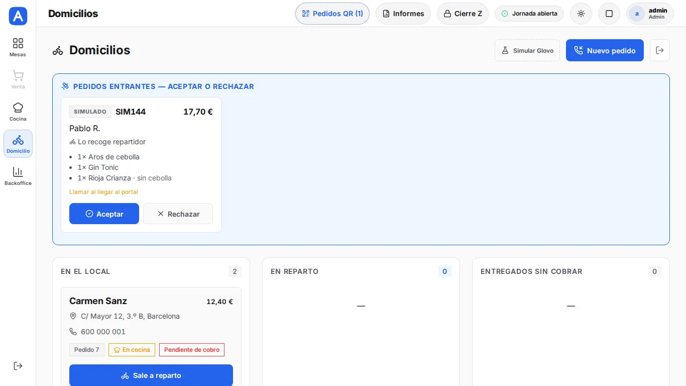Open the Cocina section
Image resolution: width=686 pixels, height=386 pixels.
pos(18,112)
